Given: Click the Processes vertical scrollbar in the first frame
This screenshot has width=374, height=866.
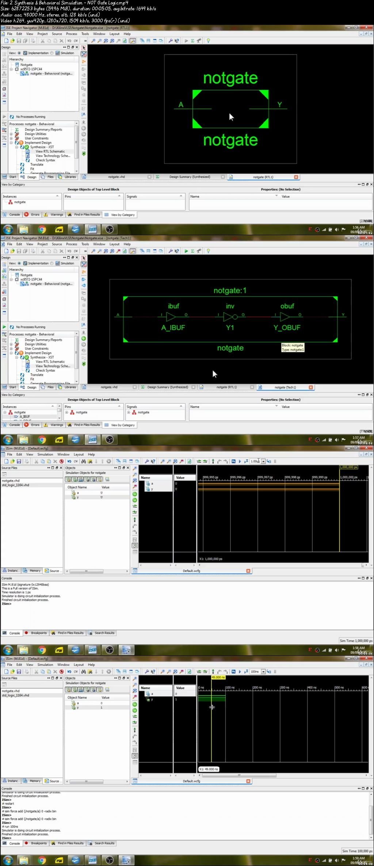Looking at the screenshot, I should pos(76,143).
